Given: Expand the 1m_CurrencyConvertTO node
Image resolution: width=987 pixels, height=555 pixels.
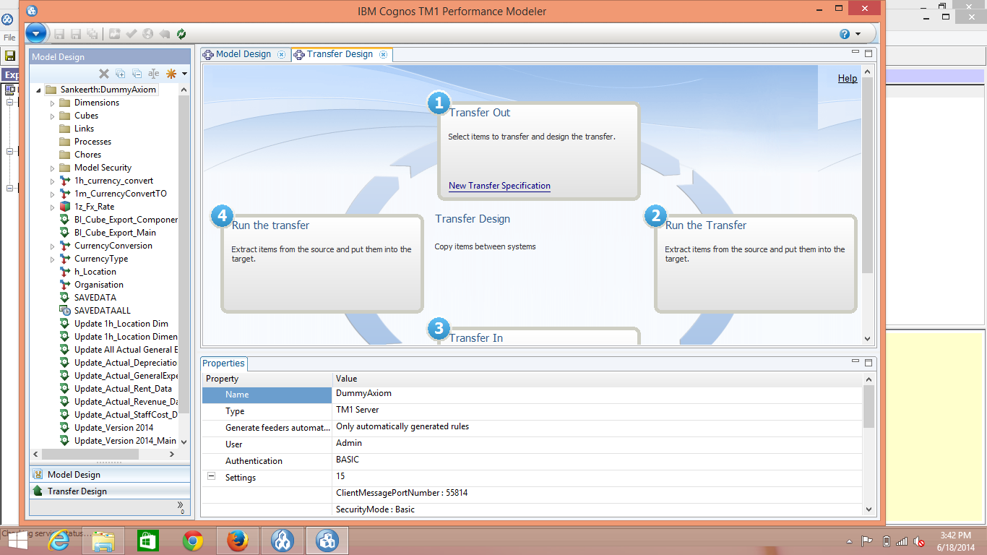Looking at the screenshot, I should [x=52, y=194].
